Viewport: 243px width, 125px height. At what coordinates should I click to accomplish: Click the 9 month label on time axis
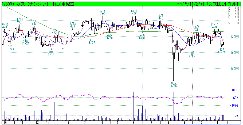tap(185, 122)
